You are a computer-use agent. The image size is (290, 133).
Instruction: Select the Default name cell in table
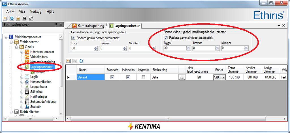point(91,77)
